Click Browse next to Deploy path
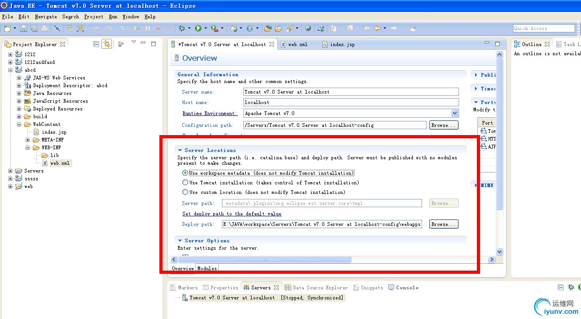This screenshot has height=319, width=581. pos(444,224)
